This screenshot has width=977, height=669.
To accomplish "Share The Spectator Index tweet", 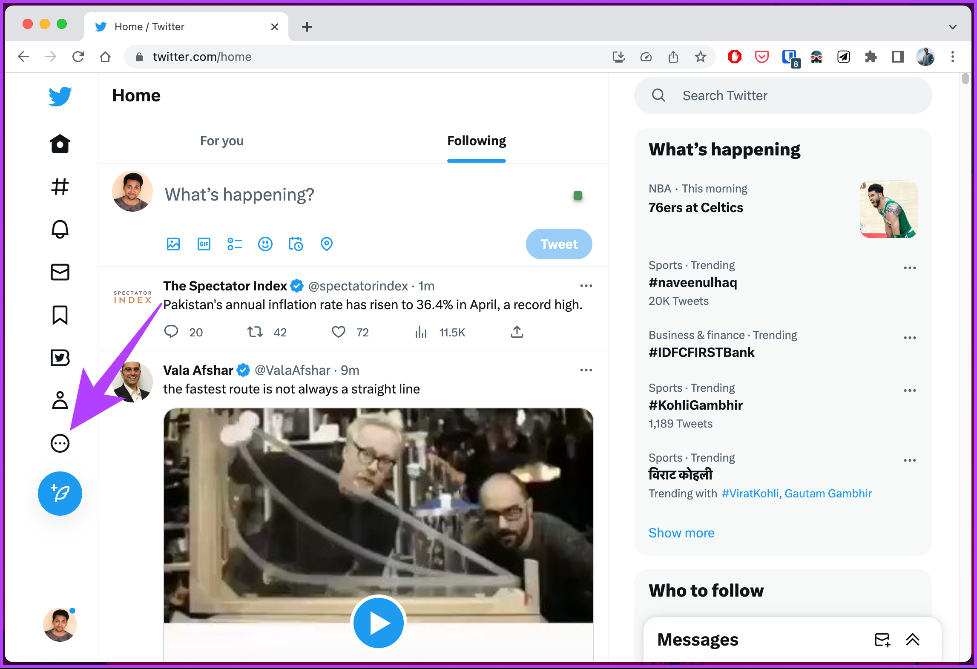I will pyautogui.click(x=517, y=332).
